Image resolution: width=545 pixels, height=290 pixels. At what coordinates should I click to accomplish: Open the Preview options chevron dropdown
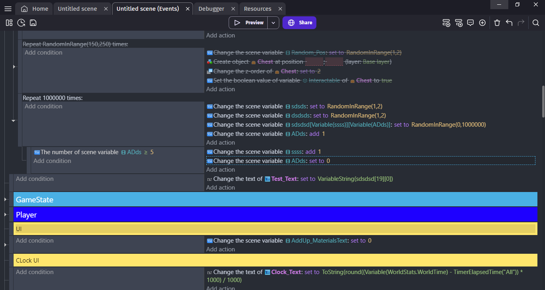point(273,23)
